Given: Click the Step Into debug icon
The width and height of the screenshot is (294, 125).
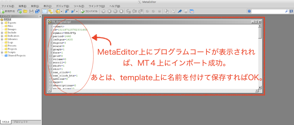Looking at the screenshot, I should click(128, 11).
